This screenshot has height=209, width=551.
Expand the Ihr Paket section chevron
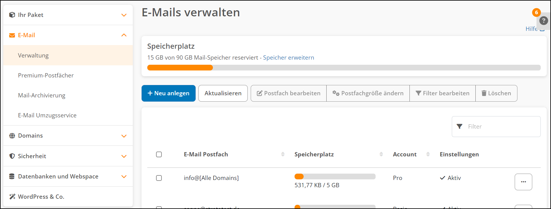(x=124, y=15)
